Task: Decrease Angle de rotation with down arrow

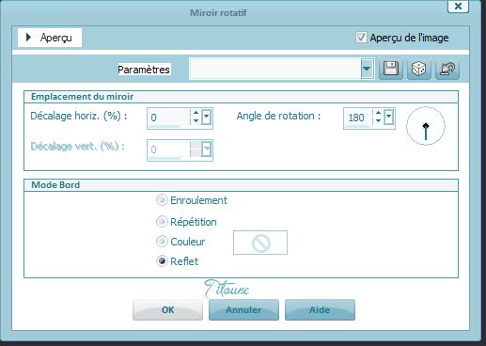Action: tap(378, 120)
